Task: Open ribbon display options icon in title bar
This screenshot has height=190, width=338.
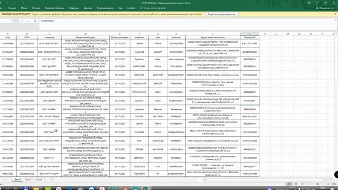Action: (x=309, y=3)
